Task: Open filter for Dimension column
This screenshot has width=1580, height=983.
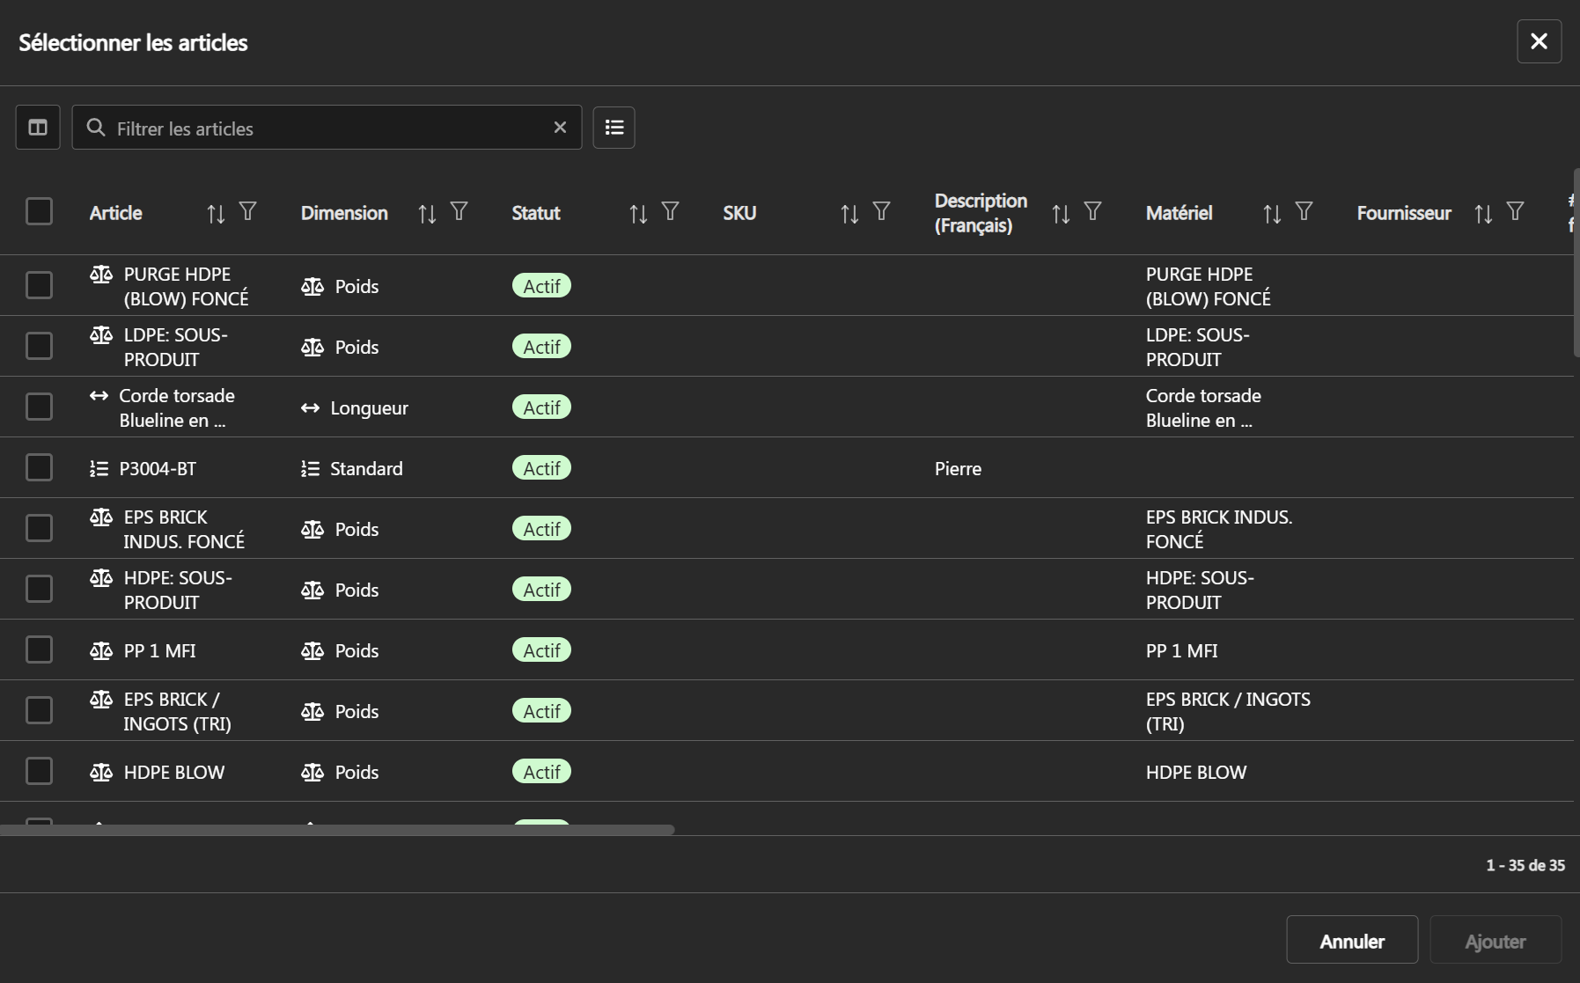Action: [459, 211]
